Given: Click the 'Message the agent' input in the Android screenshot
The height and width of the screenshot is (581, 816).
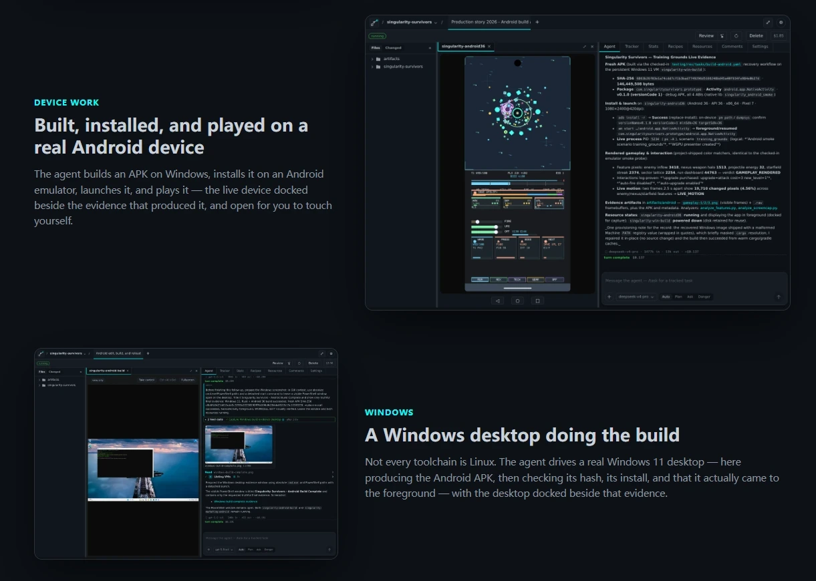Looking at the screenshot, I should [x=694, y=280].
